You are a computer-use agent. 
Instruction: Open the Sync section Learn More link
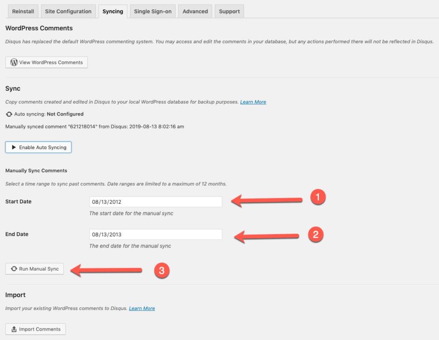coord(253,102)
